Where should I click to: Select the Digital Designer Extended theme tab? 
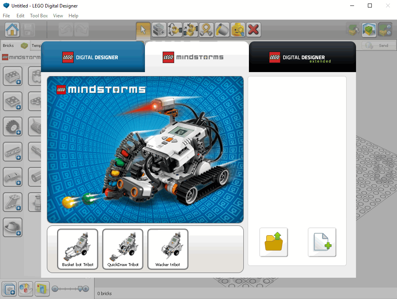click(302, 57)
